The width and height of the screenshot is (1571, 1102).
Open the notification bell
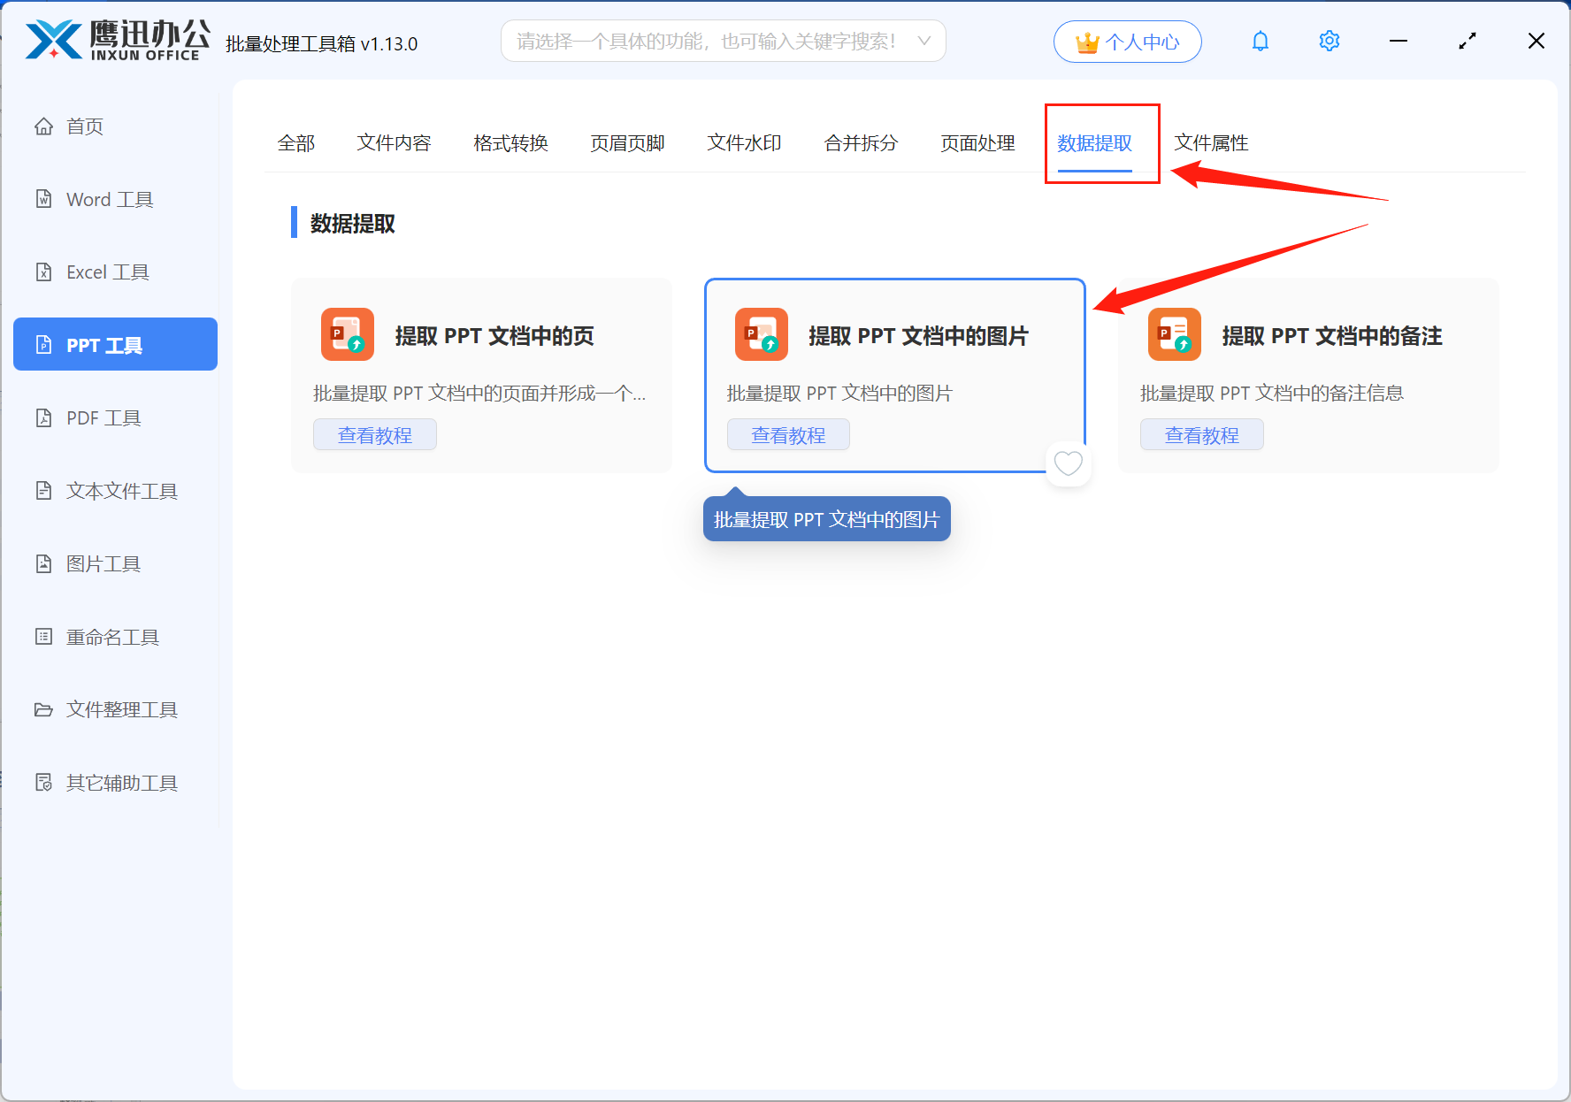1260,41
